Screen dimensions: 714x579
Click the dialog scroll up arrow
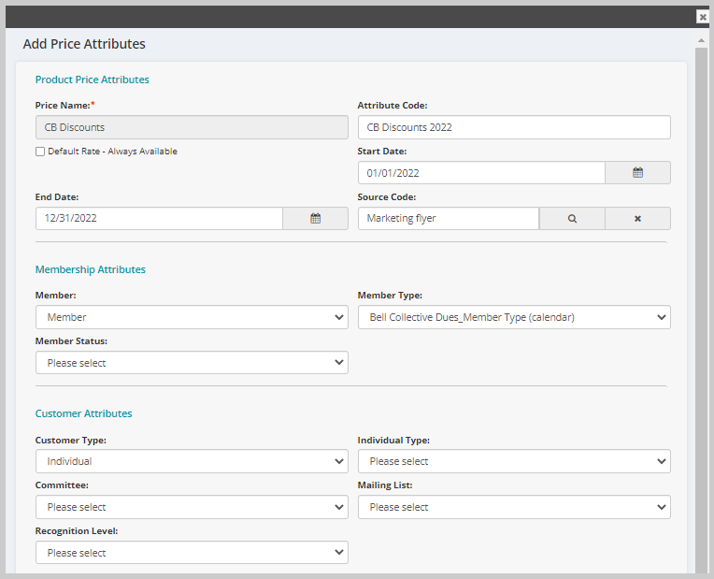tap(701, 41)
